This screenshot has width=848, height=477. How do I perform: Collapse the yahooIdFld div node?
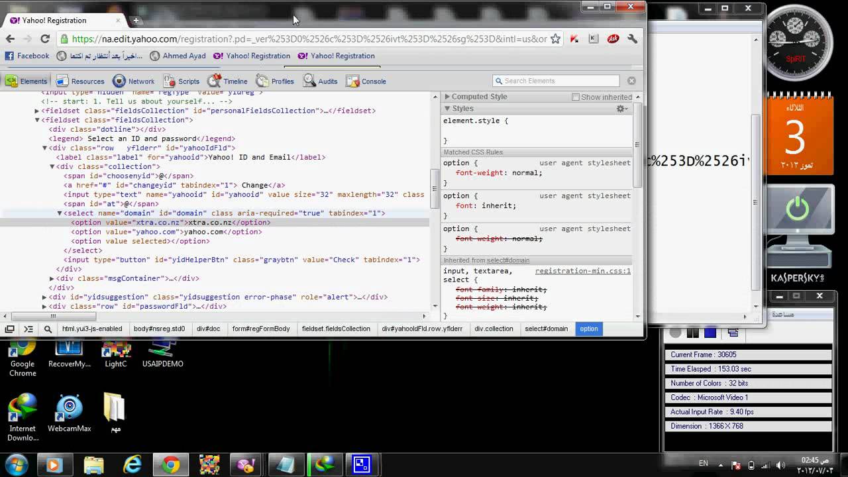click(x=44, y=148)
